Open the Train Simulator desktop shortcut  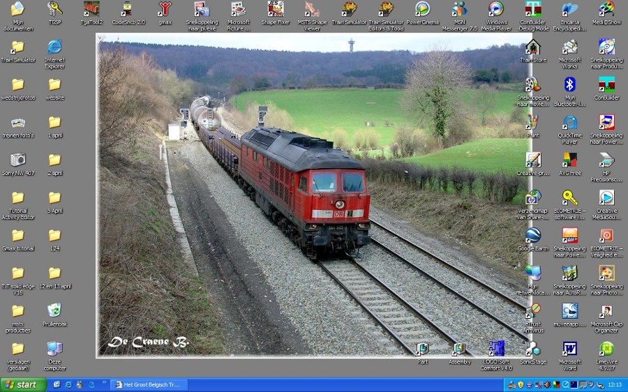[348, 10]
